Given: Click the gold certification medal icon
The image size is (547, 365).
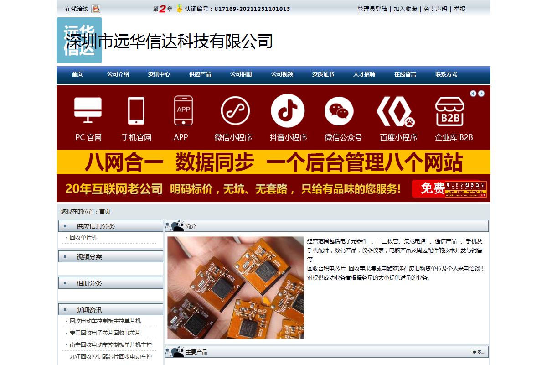Looking at the screenshot, I should pyautogui.click(x=180, y=8).
